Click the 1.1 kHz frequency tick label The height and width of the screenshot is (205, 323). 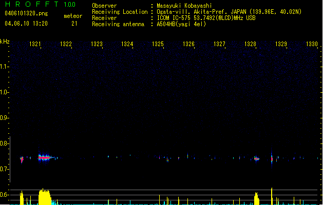pyautogui.click(x=4, y=67)
